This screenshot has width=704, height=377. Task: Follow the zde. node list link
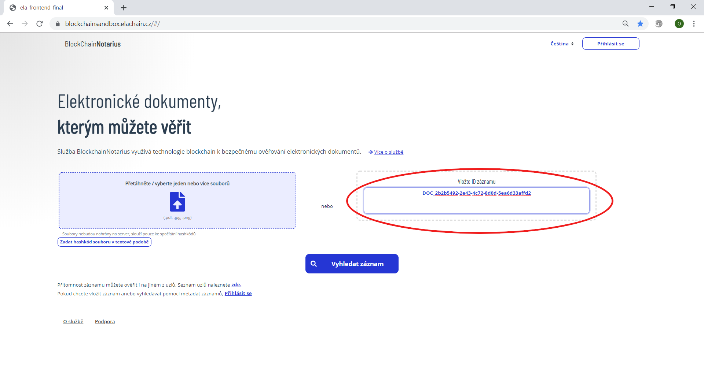point(236,285)
